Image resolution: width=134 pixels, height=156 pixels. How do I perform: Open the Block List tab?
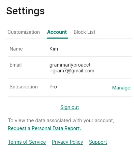coord(85,32)
